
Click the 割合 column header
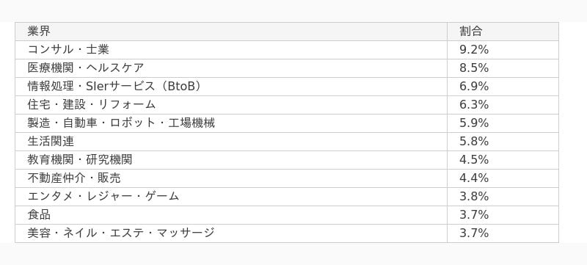(x=503, y=32)
